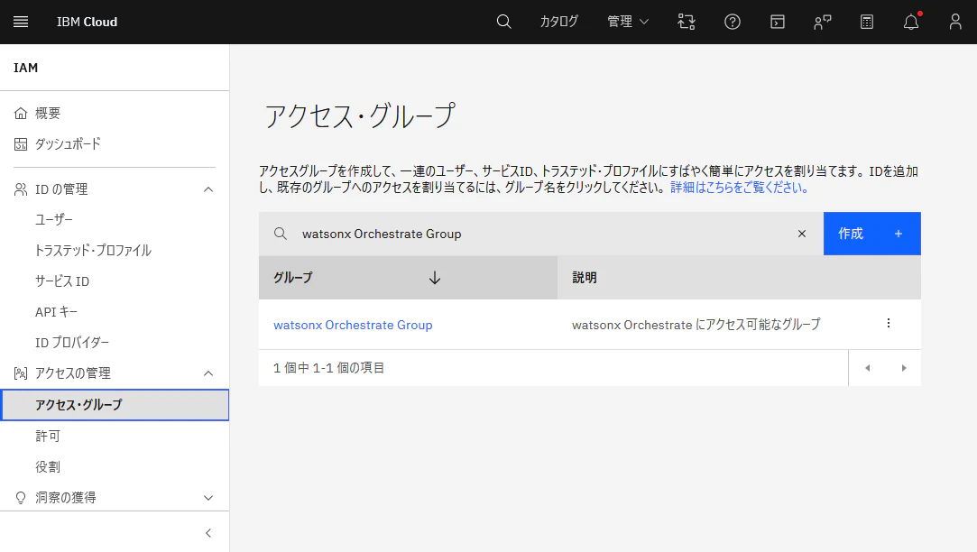977x552 pixels.
Task: Open the notifications bell icon
Action: pos(911,22)
